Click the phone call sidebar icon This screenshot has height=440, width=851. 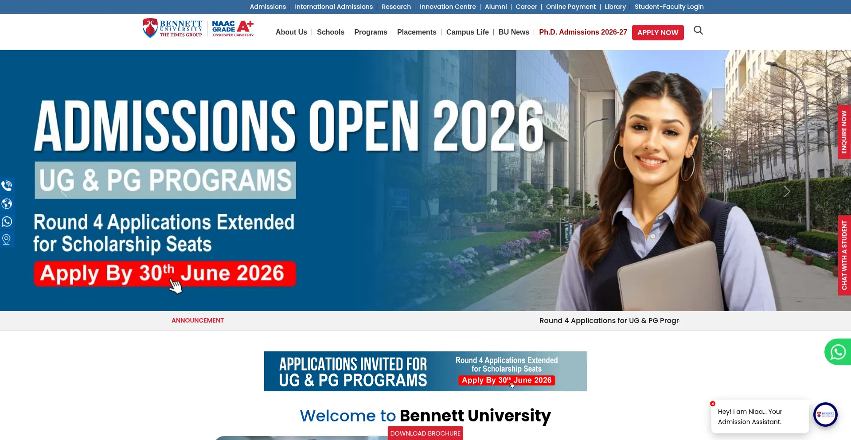pos(7,185)
